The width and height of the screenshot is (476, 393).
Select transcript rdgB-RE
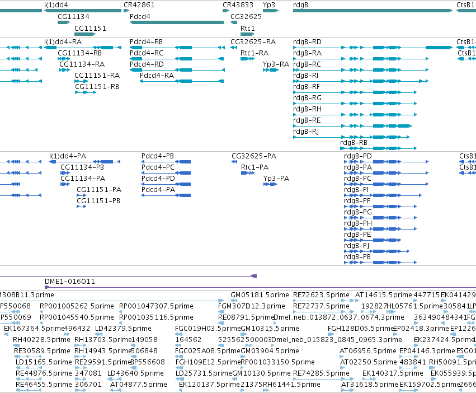tap(307, 120)
